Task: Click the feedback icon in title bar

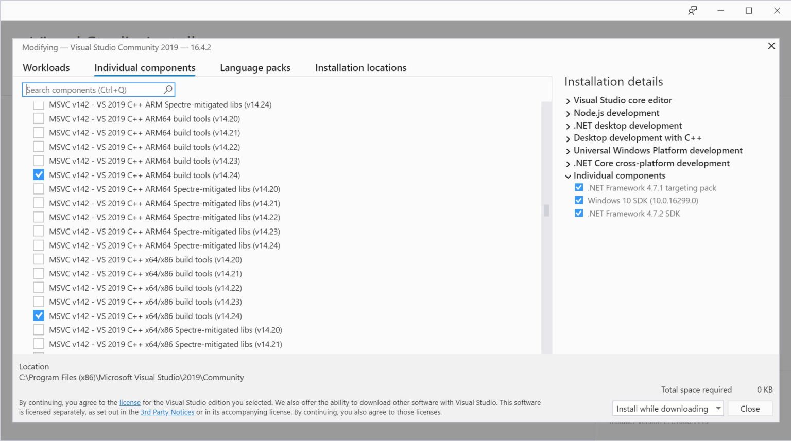Action: click(x=693, y=11)
